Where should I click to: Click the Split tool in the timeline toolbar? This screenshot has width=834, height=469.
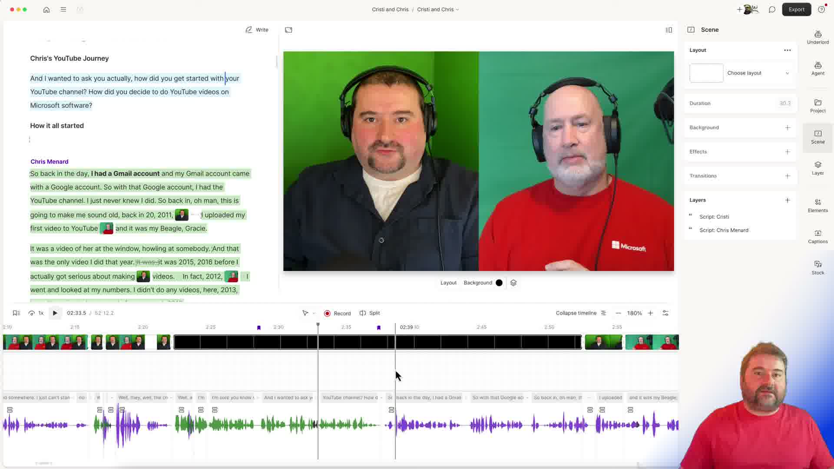click(x=370, y=313)
